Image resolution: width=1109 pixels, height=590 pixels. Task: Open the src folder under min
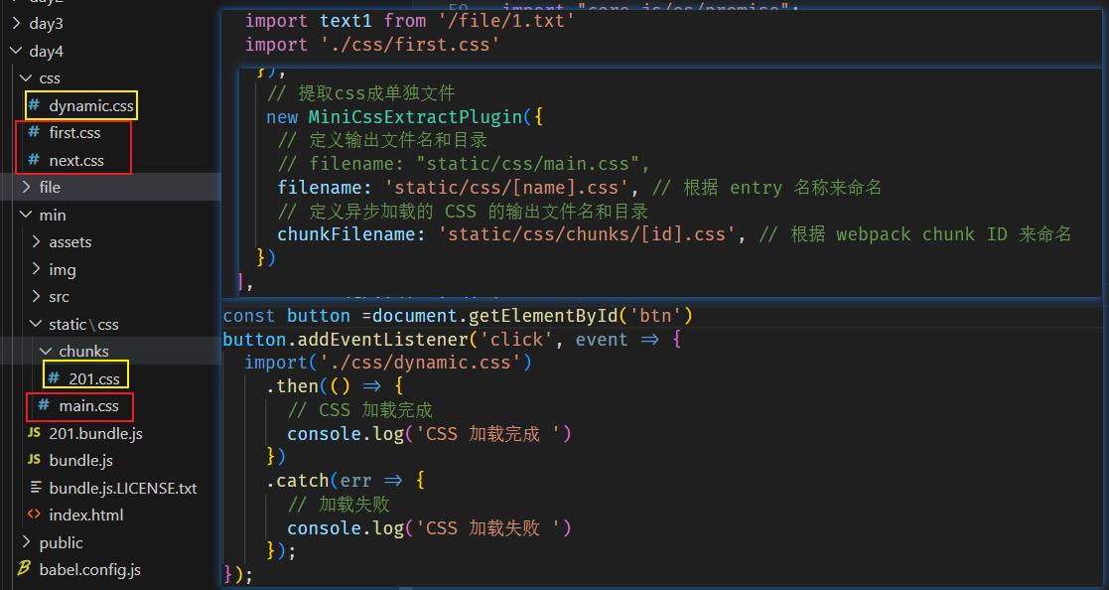click(x=59, y=296)
